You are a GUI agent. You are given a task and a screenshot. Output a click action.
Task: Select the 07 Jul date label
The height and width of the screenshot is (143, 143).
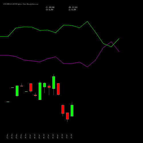click(48, 136)
